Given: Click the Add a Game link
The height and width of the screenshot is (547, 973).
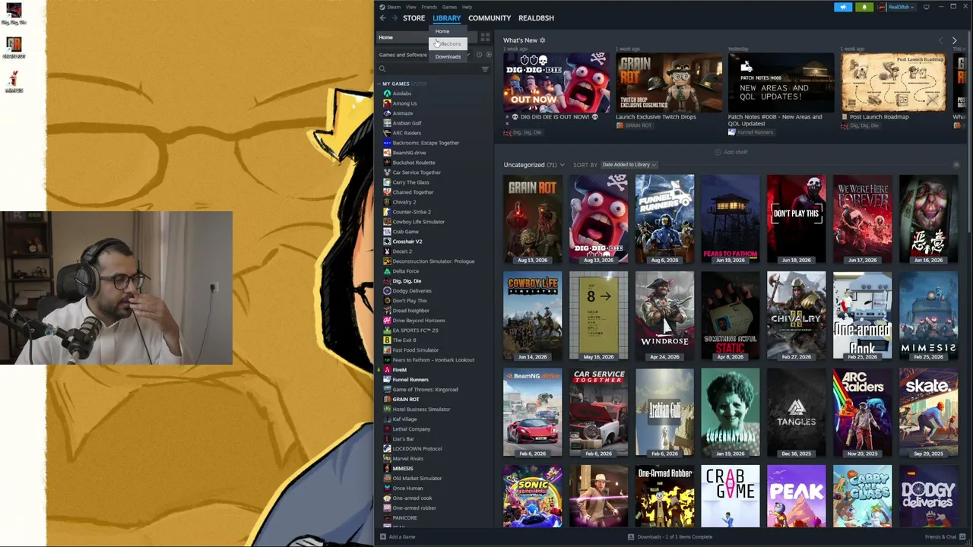Looking at the screenshot, I should click(402, 537).
